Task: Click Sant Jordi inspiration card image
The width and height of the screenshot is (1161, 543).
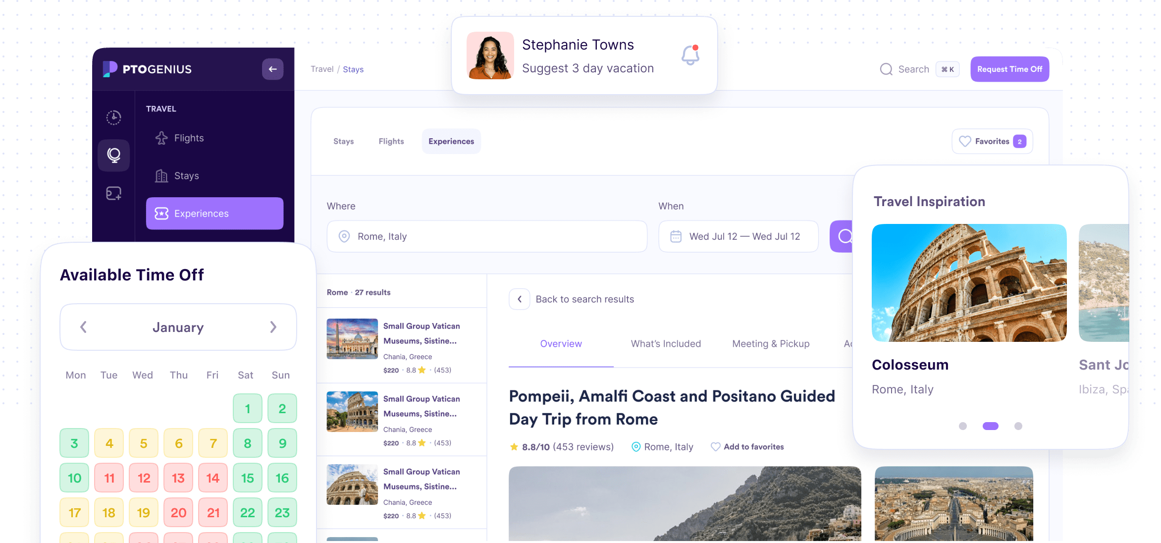Action: pos(1104,283)
